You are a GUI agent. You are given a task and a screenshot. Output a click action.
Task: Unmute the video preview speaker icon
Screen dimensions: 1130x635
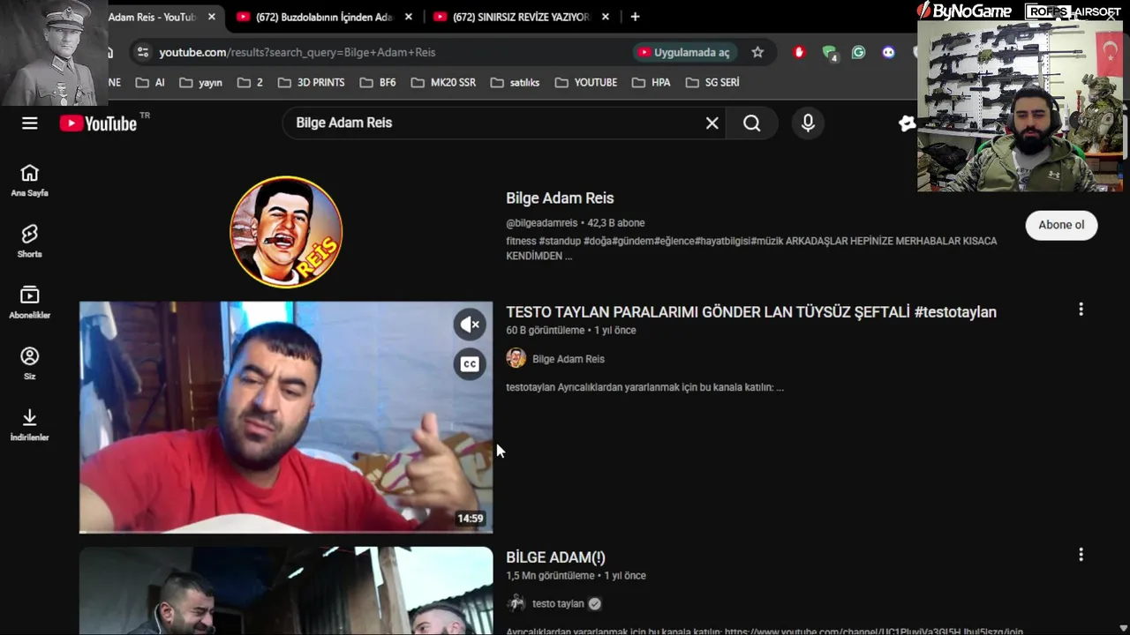tap(470, 325)
